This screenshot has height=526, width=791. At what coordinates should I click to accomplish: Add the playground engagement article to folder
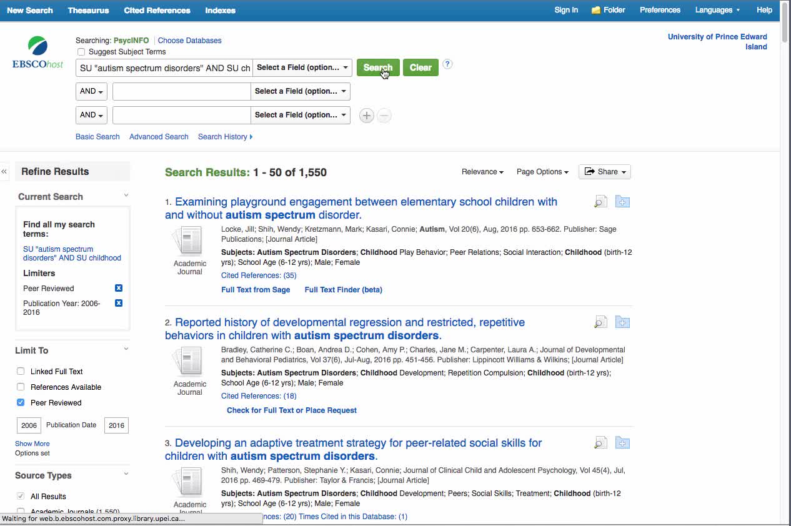(622, 201)
